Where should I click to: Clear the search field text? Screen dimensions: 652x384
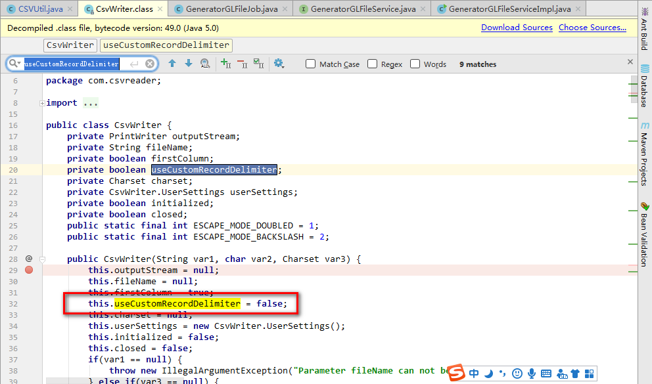(150, 64)
